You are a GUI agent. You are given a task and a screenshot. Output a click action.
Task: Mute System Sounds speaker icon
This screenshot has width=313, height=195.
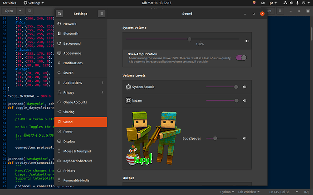pos(244,87)
